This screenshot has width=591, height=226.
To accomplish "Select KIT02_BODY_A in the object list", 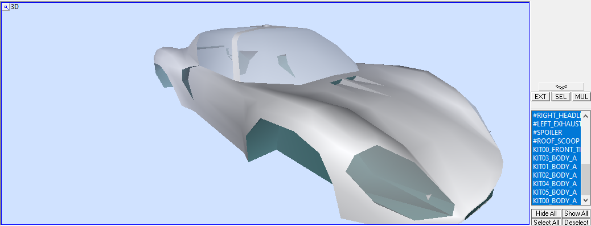I will click(x=556, y=175).
